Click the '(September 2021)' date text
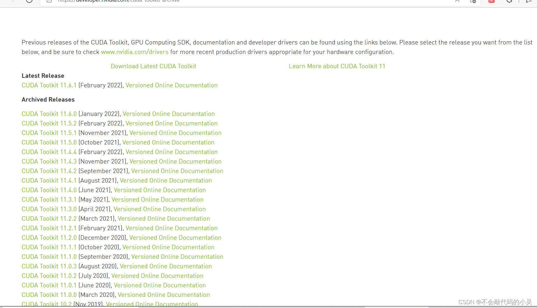The image size is (537, 308). point(104,171)
